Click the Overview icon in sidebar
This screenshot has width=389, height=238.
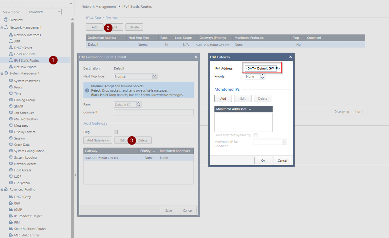click(6, 20)
